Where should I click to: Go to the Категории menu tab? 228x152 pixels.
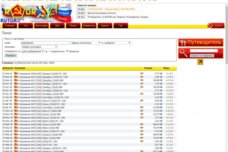coord(41,25)
